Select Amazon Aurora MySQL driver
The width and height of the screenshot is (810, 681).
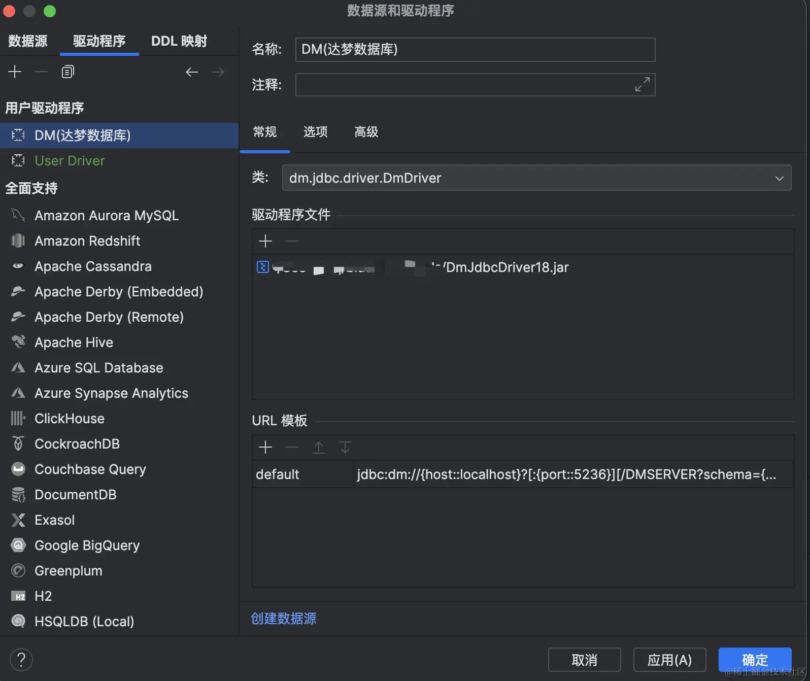coord(119,215)
